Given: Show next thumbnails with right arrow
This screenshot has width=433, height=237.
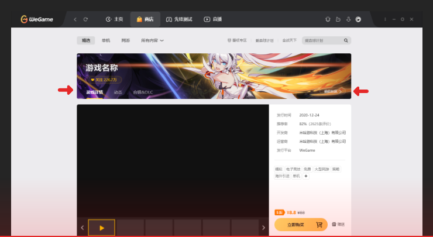Looking at the screenshot, I should tap(263, 228).
